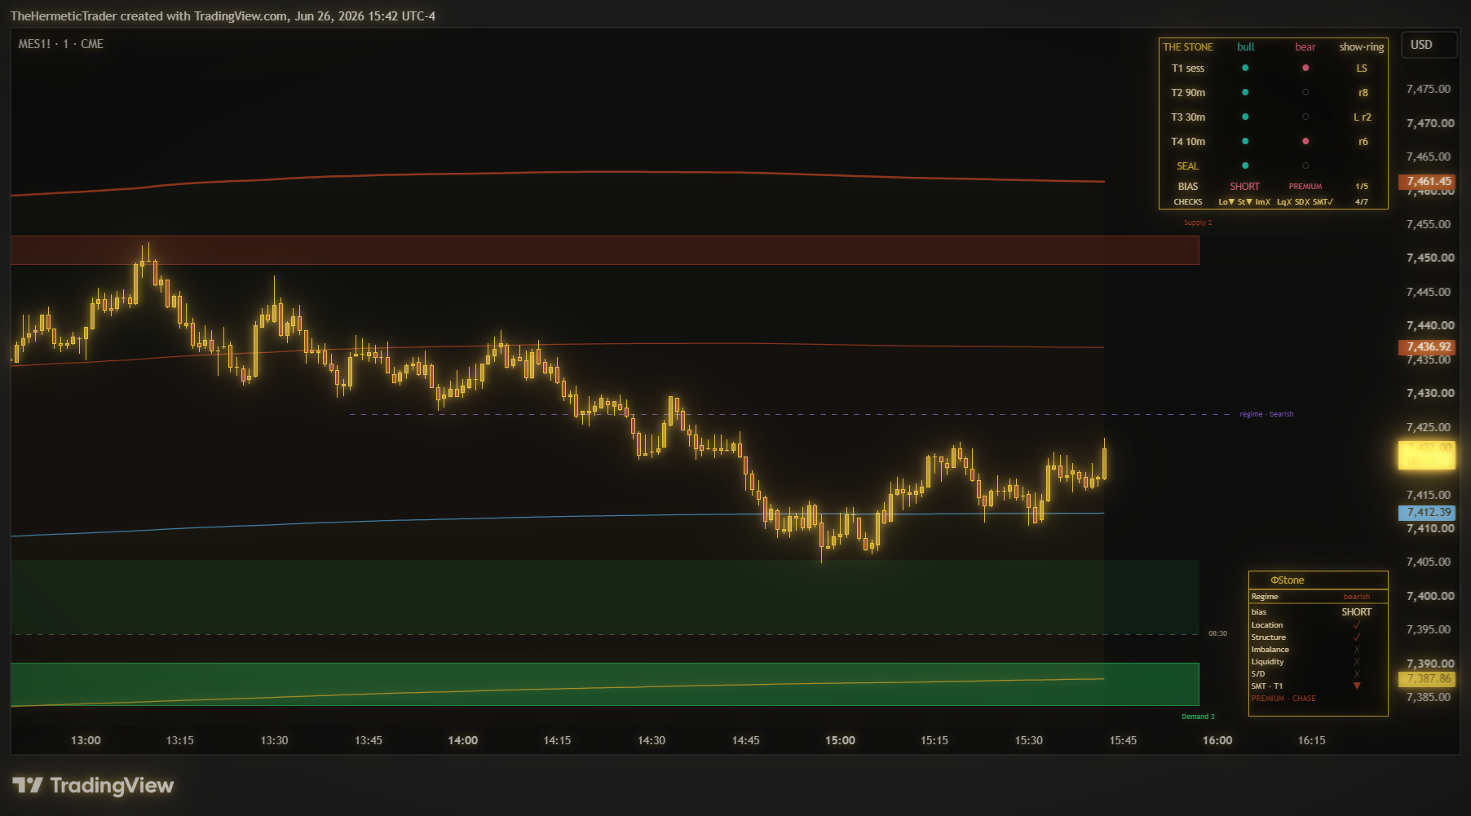
Task: Click the 7,385.00 price scale label
Action: pos(1429,697)
